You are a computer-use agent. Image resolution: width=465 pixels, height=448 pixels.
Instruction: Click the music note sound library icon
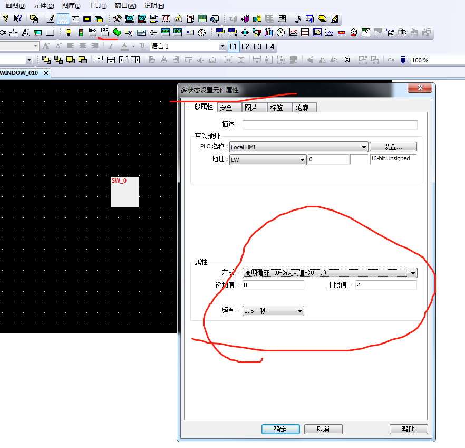pyautogui.click(x=297, y=19)
